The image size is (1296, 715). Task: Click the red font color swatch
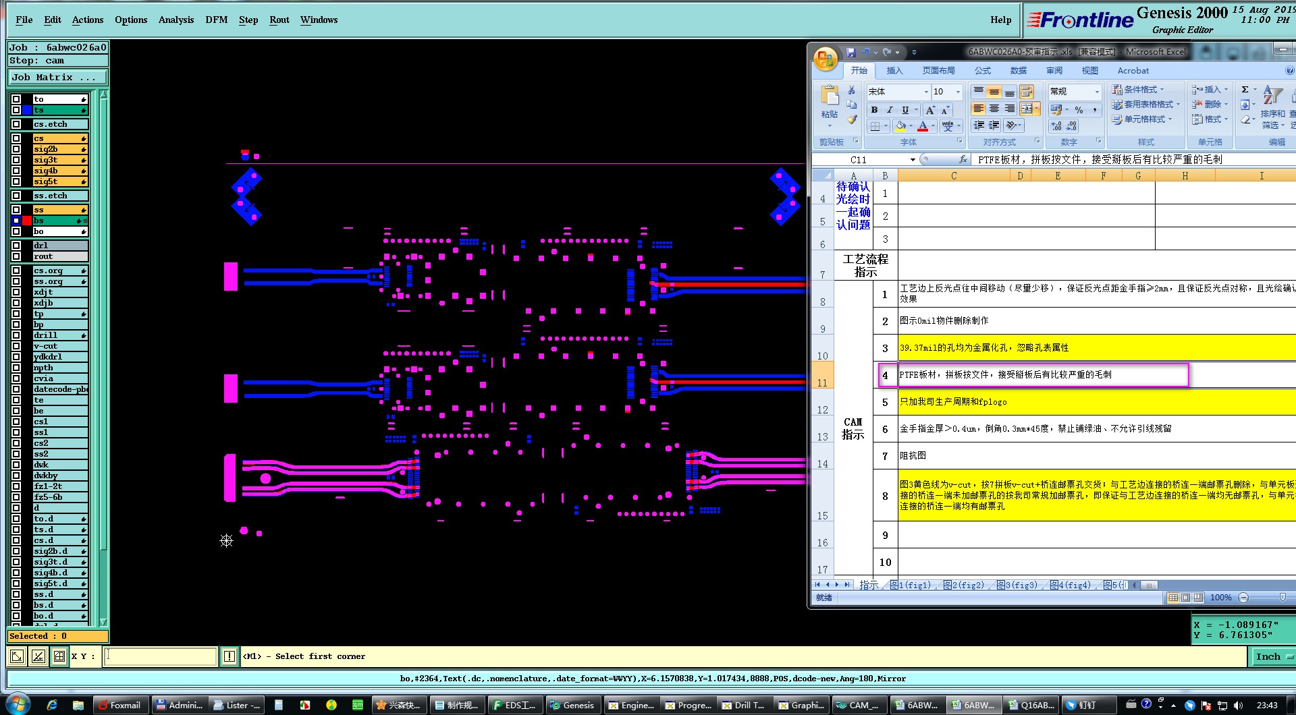click(923, 126)
